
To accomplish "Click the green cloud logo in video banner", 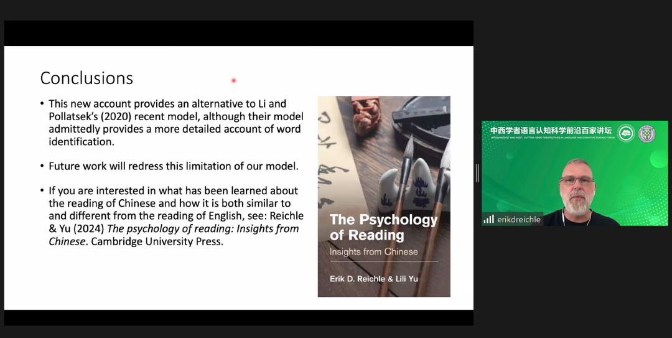I will [626, 133].
